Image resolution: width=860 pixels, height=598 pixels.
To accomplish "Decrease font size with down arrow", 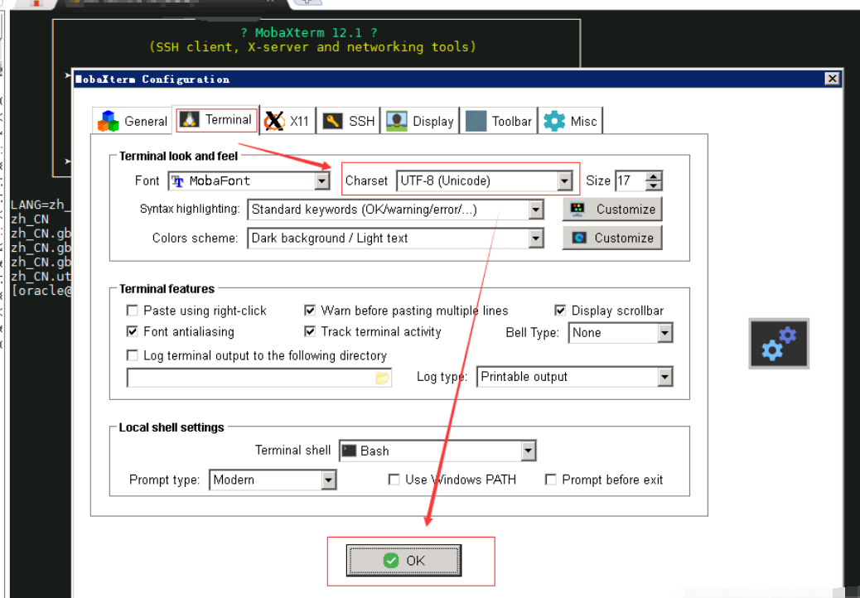I will pyautogui.click(x=653, y=186).
